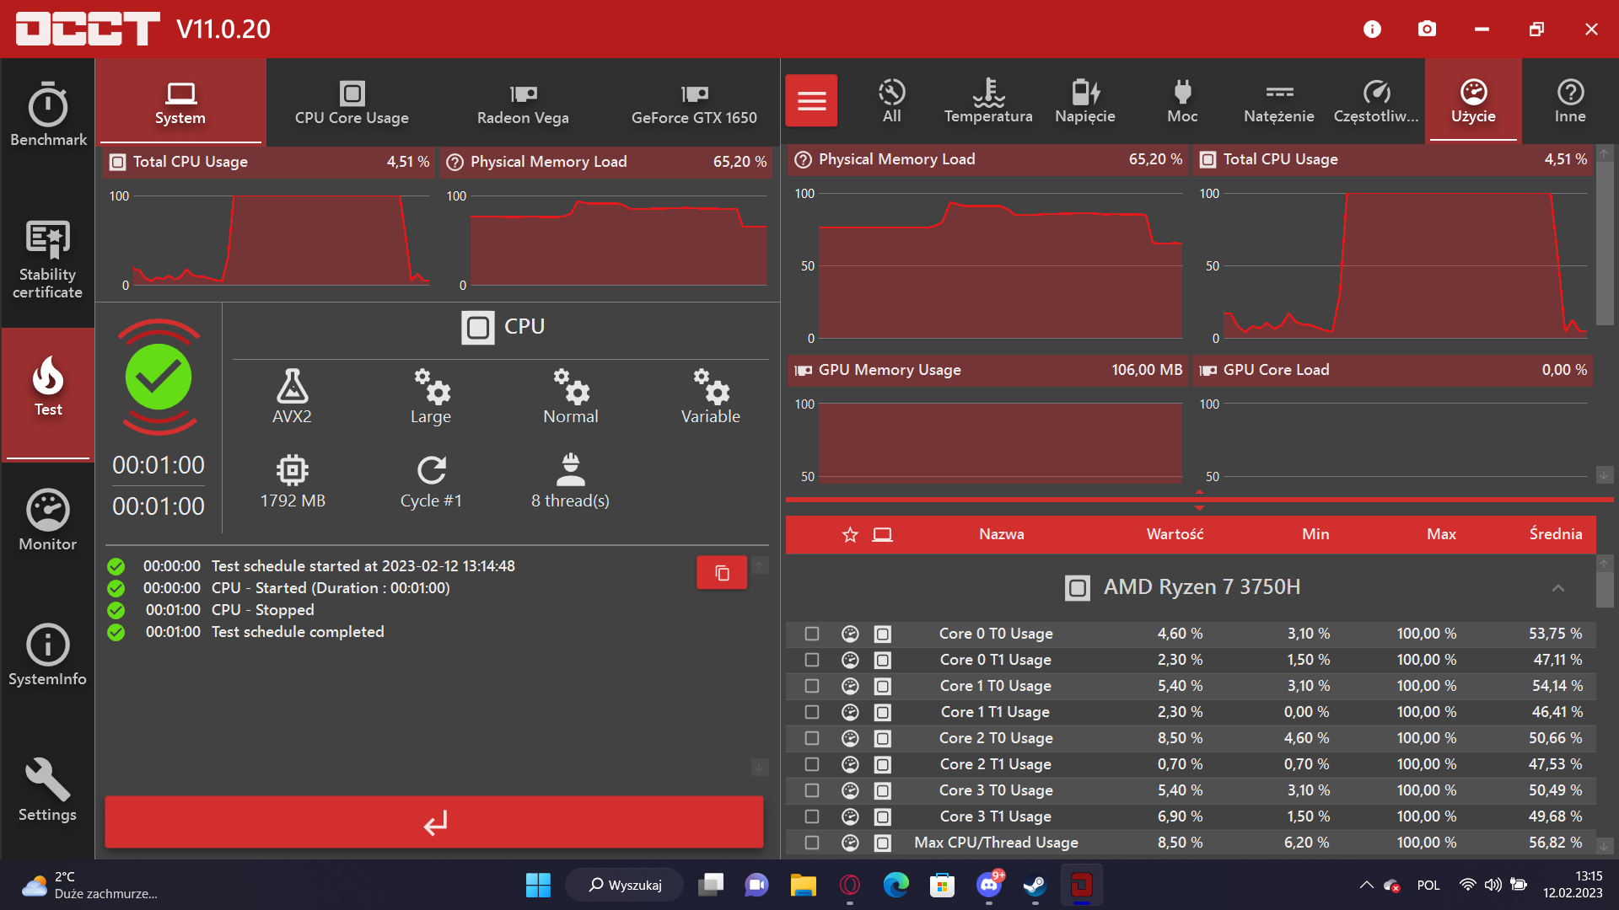Click the copy log button

click(x=722, y=573)
